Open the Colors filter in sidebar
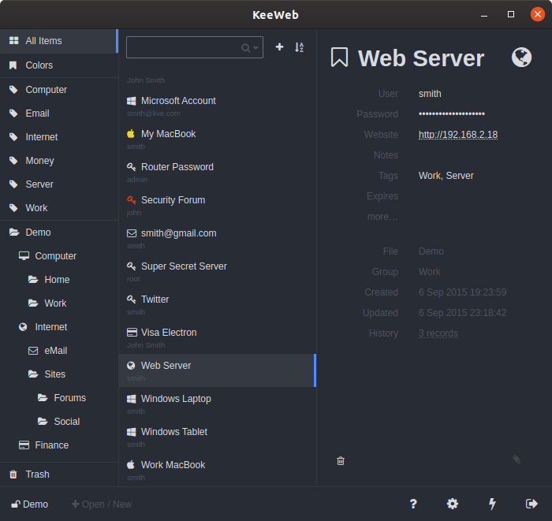 [x=59, y=65]
